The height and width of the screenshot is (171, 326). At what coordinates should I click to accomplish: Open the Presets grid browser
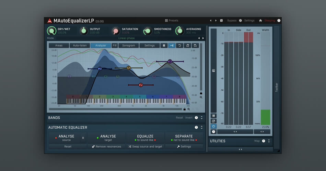pyautogui.click(x=172, y=21)
